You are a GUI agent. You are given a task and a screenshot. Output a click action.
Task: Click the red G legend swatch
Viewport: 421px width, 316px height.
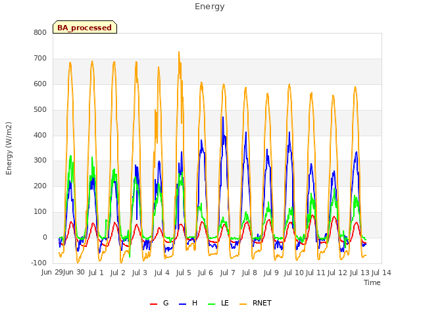tap(153, 304)
